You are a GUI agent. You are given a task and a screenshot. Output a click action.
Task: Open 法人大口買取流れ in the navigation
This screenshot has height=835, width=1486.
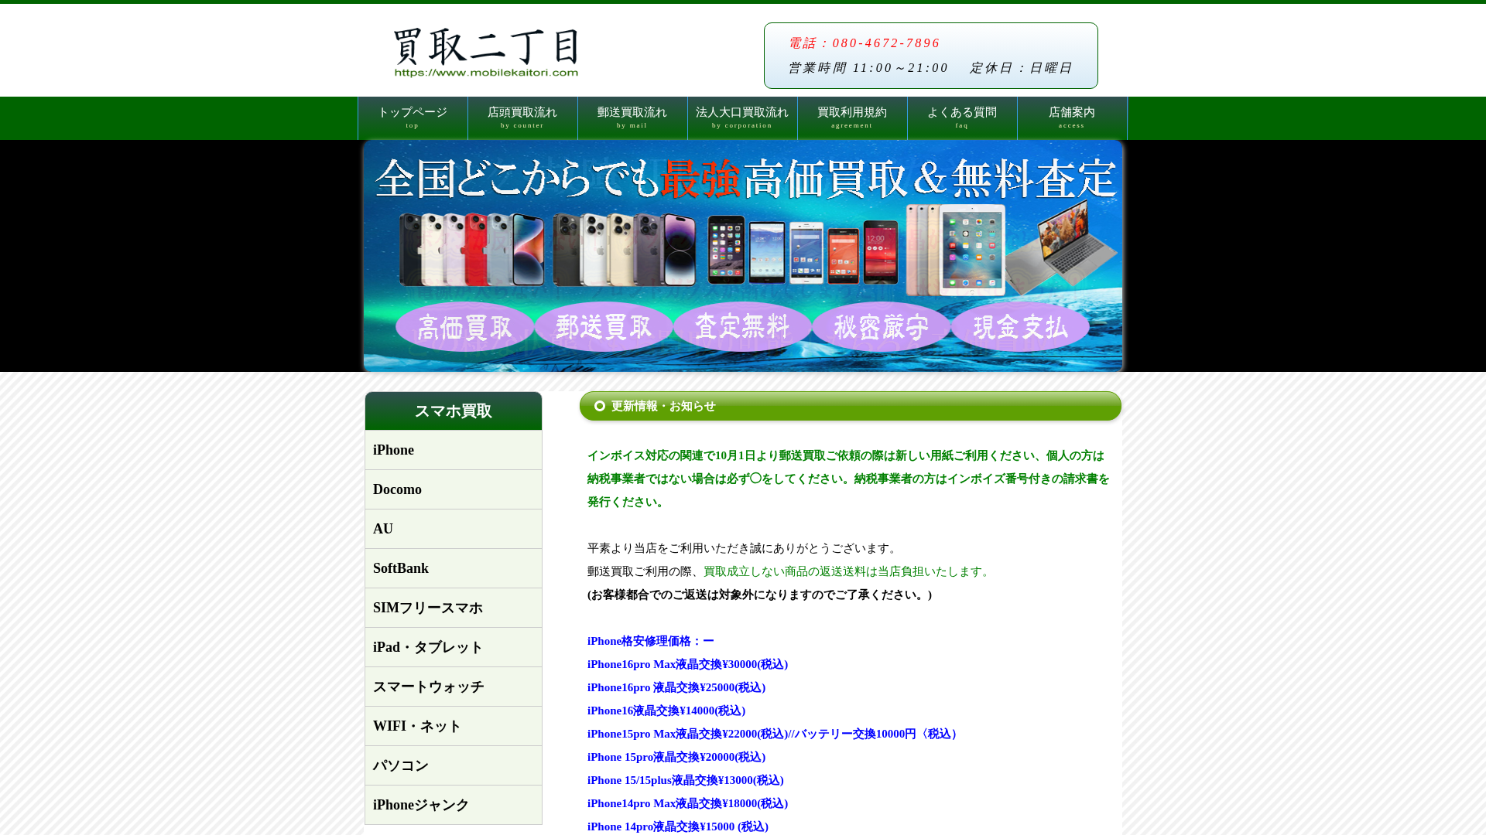coord(742,118)
